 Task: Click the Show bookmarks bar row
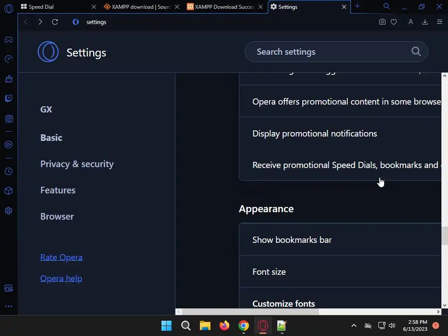[340, 240]
